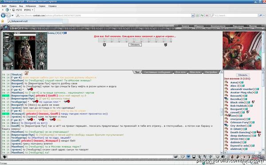Click the send message arrow icon
266x165 pixels.
(x=176, y=157)
